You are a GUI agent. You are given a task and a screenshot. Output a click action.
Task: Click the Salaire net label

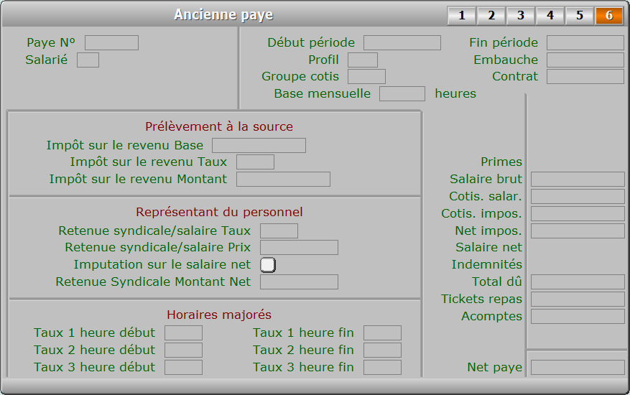pos(488,248)
